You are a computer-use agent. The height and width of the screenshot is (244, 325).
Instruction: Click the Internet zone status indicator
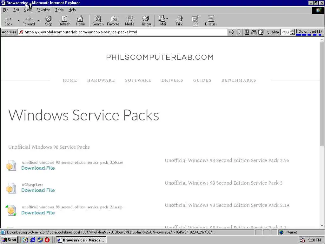coord(288,232)
